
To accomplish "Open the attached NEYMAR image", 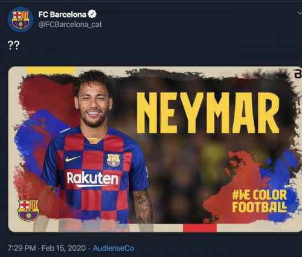I will (x=155, y=149).
